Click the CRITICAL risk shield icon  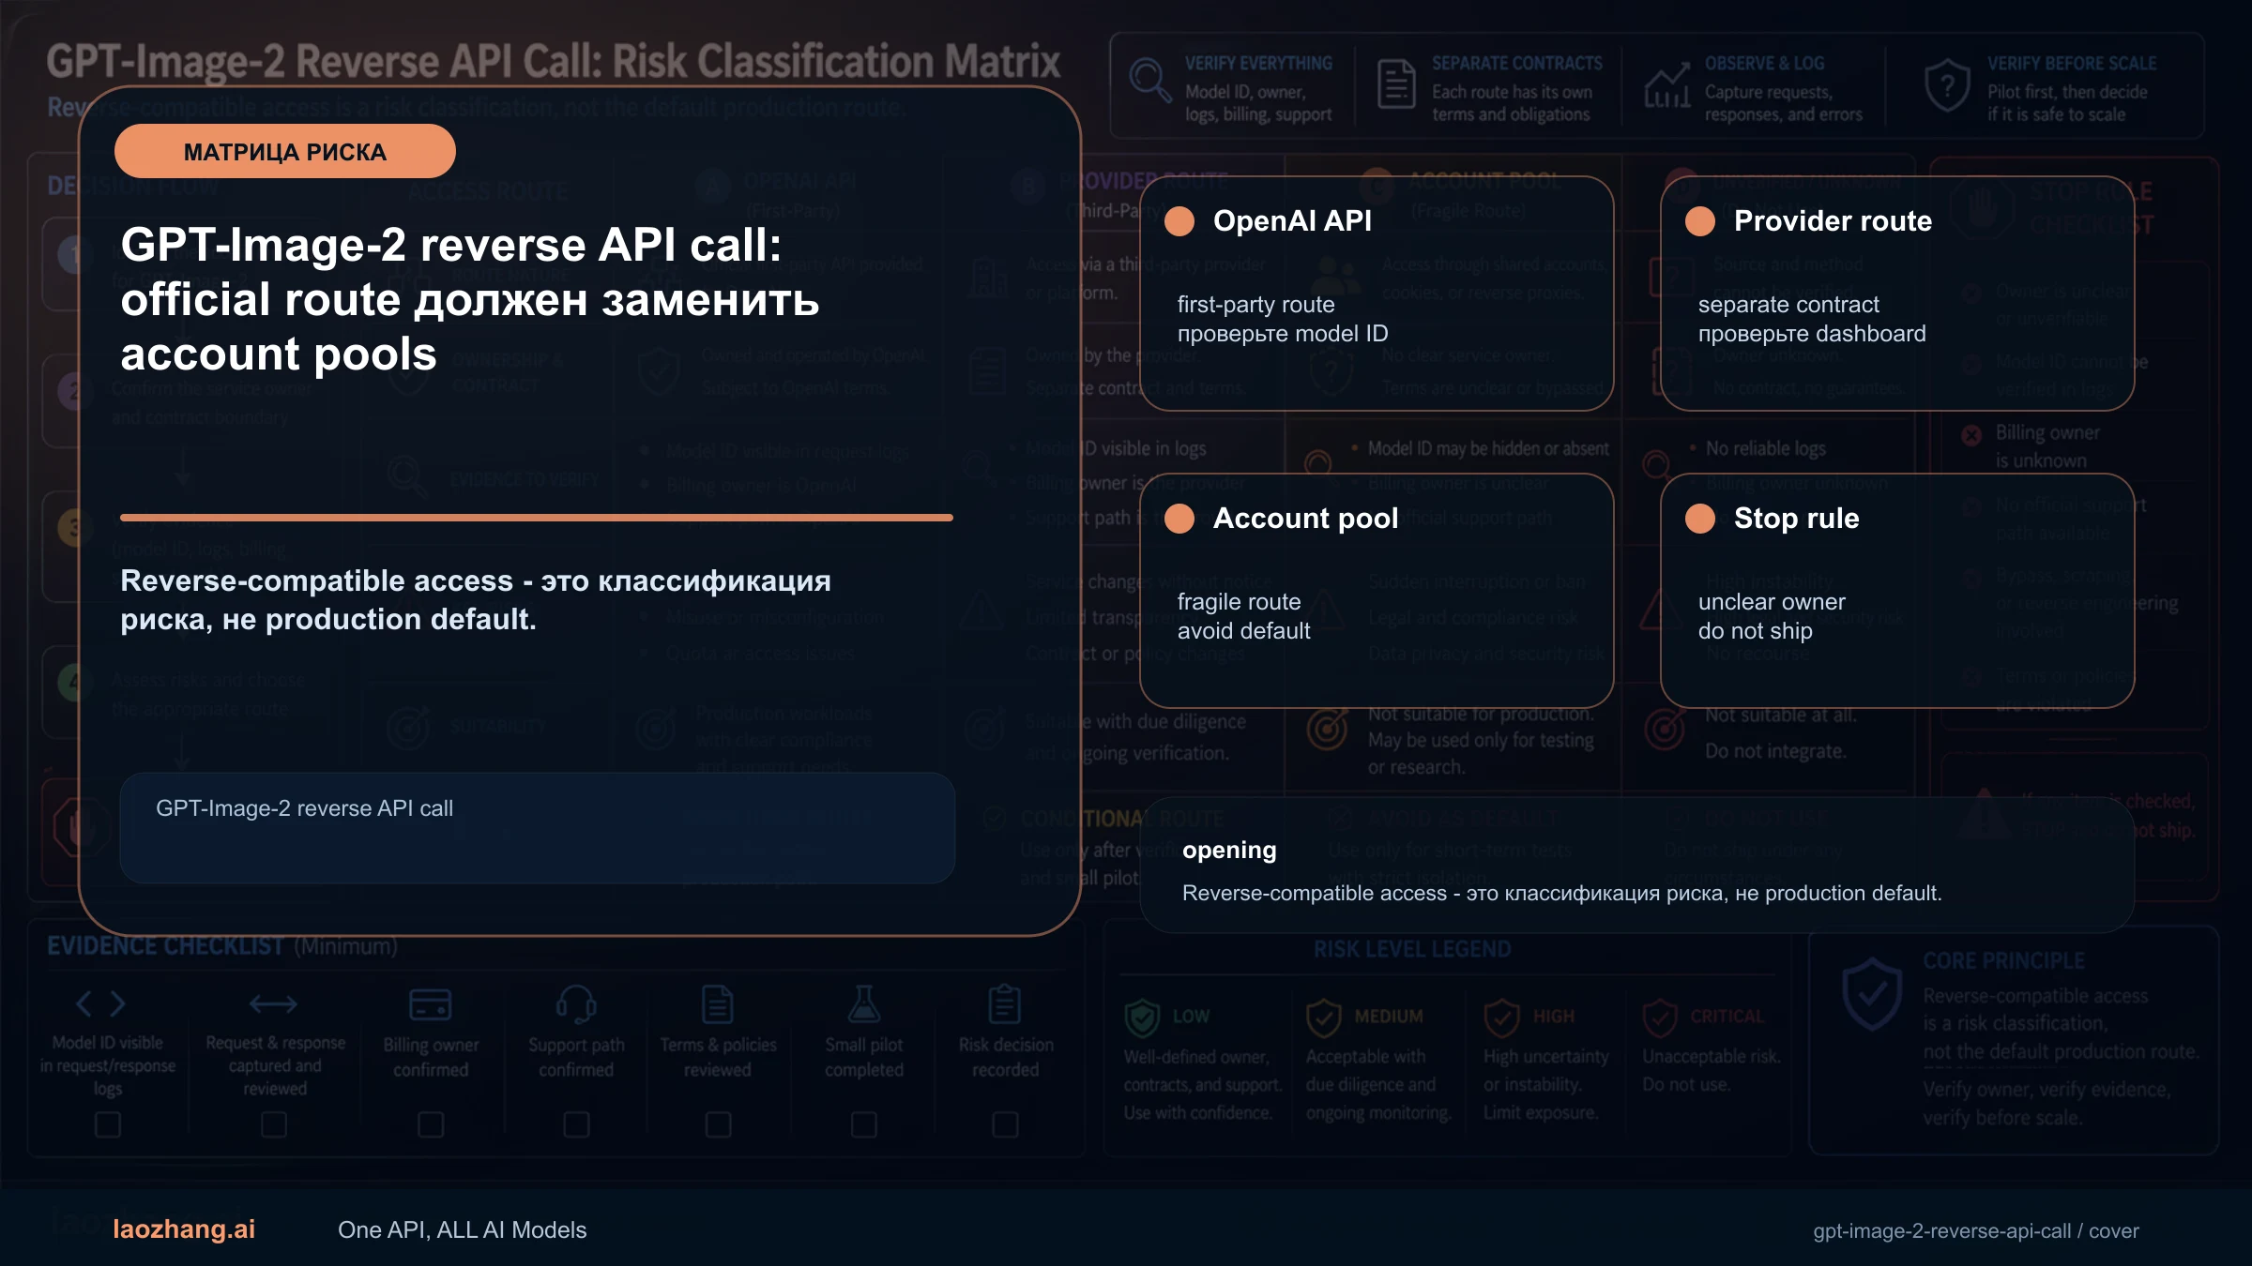(1660, 1017)
